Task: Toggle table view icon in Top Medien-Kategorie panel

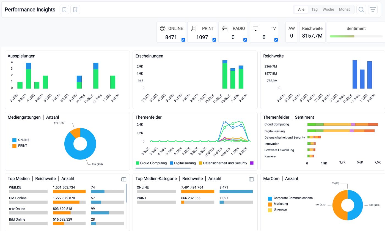Action: click(x=251, y=179)
